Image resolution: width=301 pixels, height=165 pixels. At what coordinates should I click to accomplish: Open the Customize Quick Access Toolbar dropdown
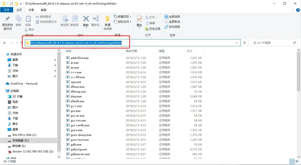(21, 4)
